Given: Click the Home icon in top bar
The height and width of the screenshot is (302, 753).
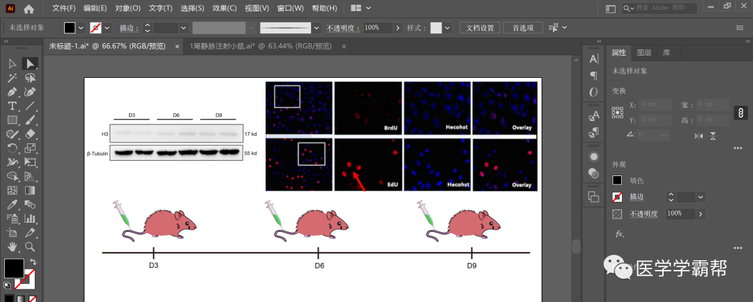Looking at the screenshot, I should click(29, 9).
